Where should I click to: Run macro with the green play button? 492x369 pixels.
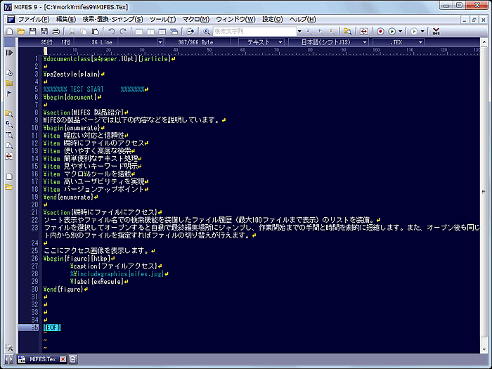[x=392, y=32]
